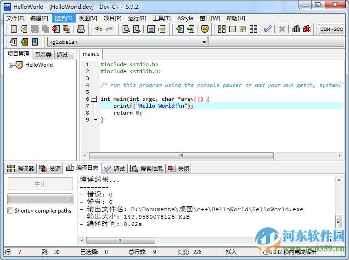This screenshot has height=260, width=349.
Task: Click the Rebuild All icon
Action: 253,29
